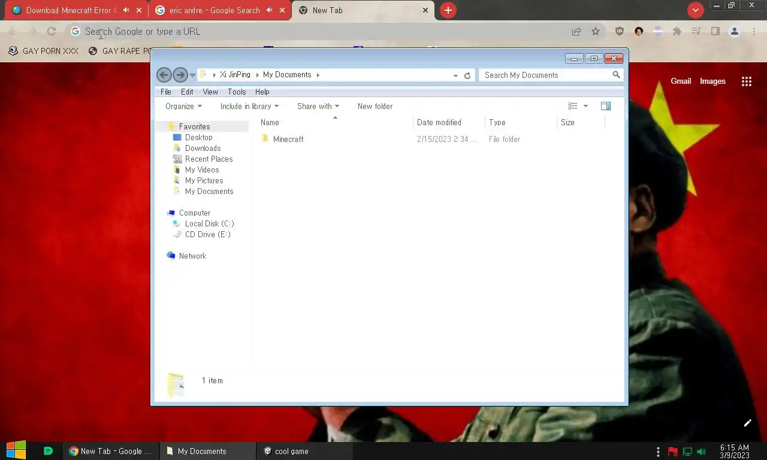Viewport: 767px width, 460px height.
Task: Click the Explorer back navigation arrow
Action: point(164,75)
